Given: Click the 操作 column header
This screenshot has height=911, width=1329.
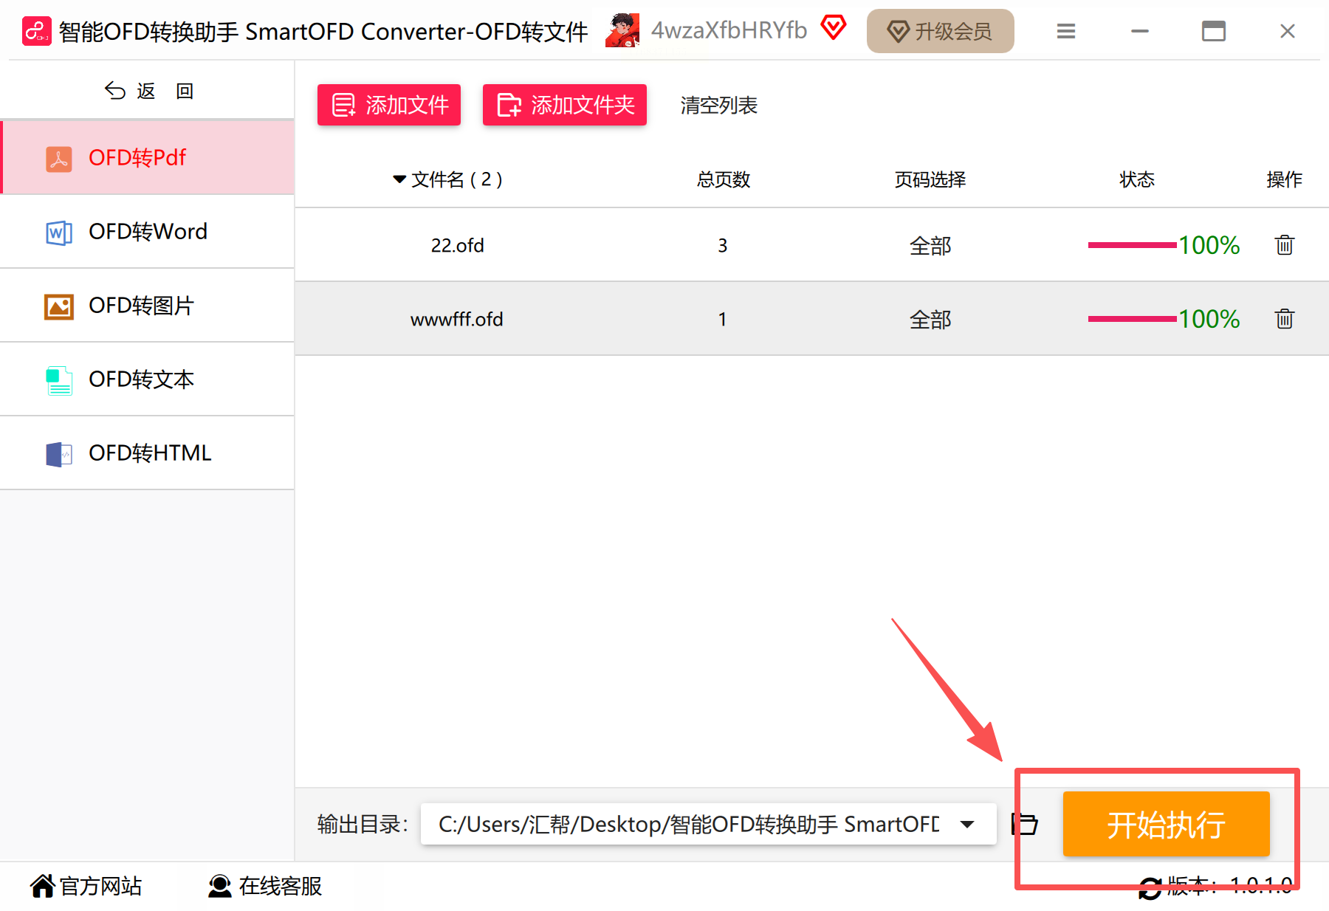Looking at the screenshot, I should [1285, 179].
